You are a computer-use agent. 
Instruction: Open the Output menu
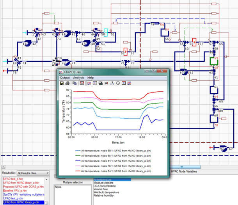[x=65, y=78]
